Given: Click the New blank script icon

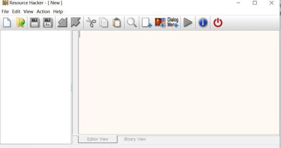Looking at the screenshot, I should click(x=7, y=23).
